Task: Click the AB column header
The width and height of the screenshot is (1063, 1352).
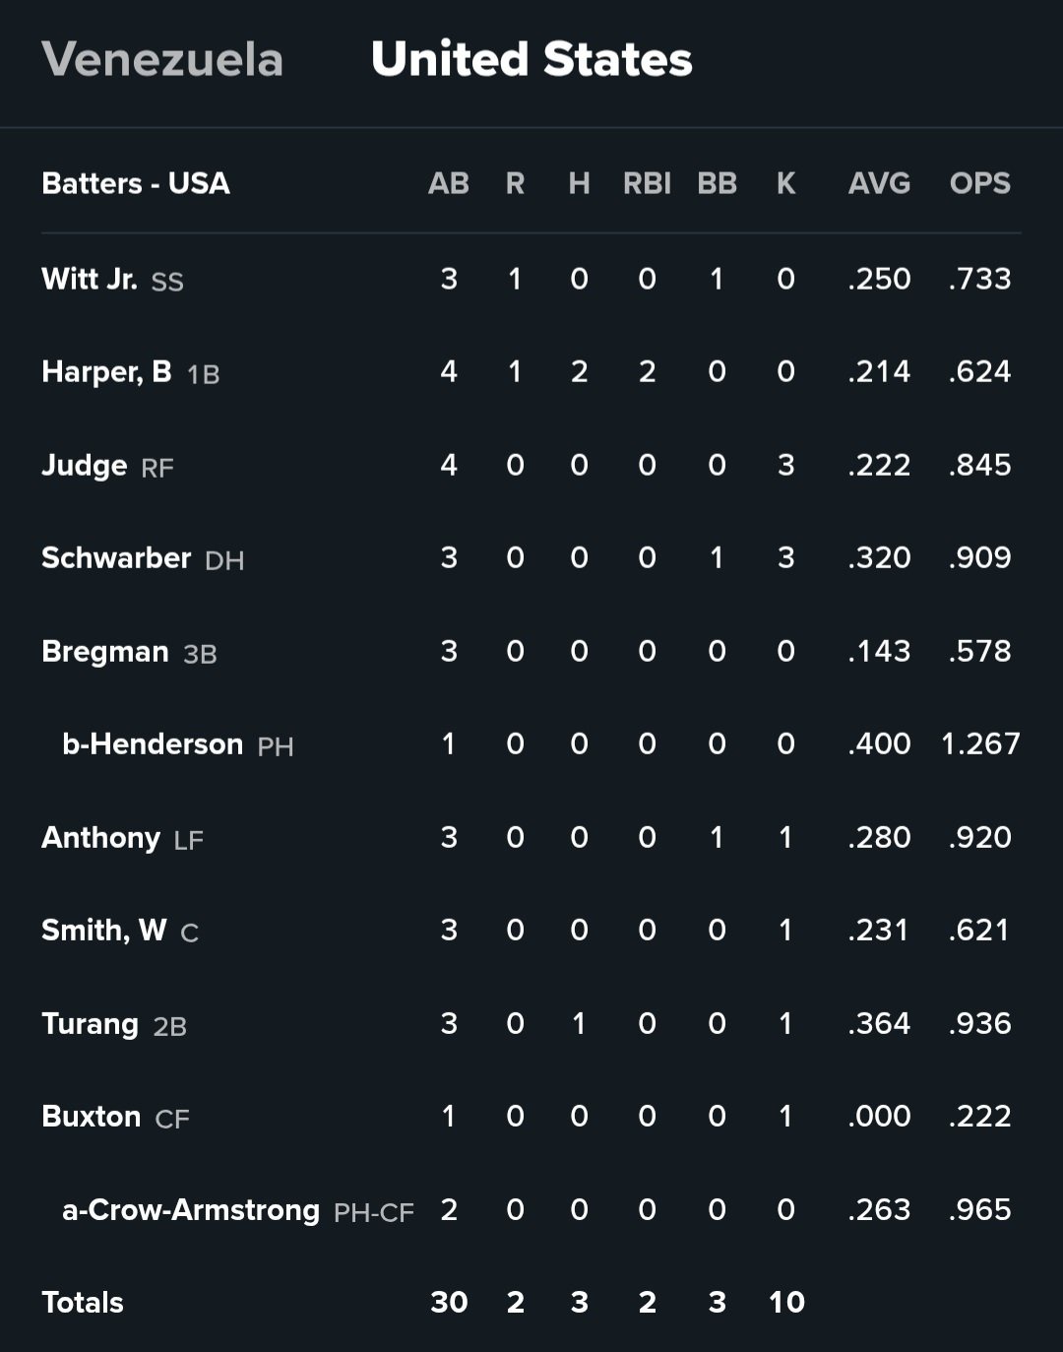Action: point(449,183)
